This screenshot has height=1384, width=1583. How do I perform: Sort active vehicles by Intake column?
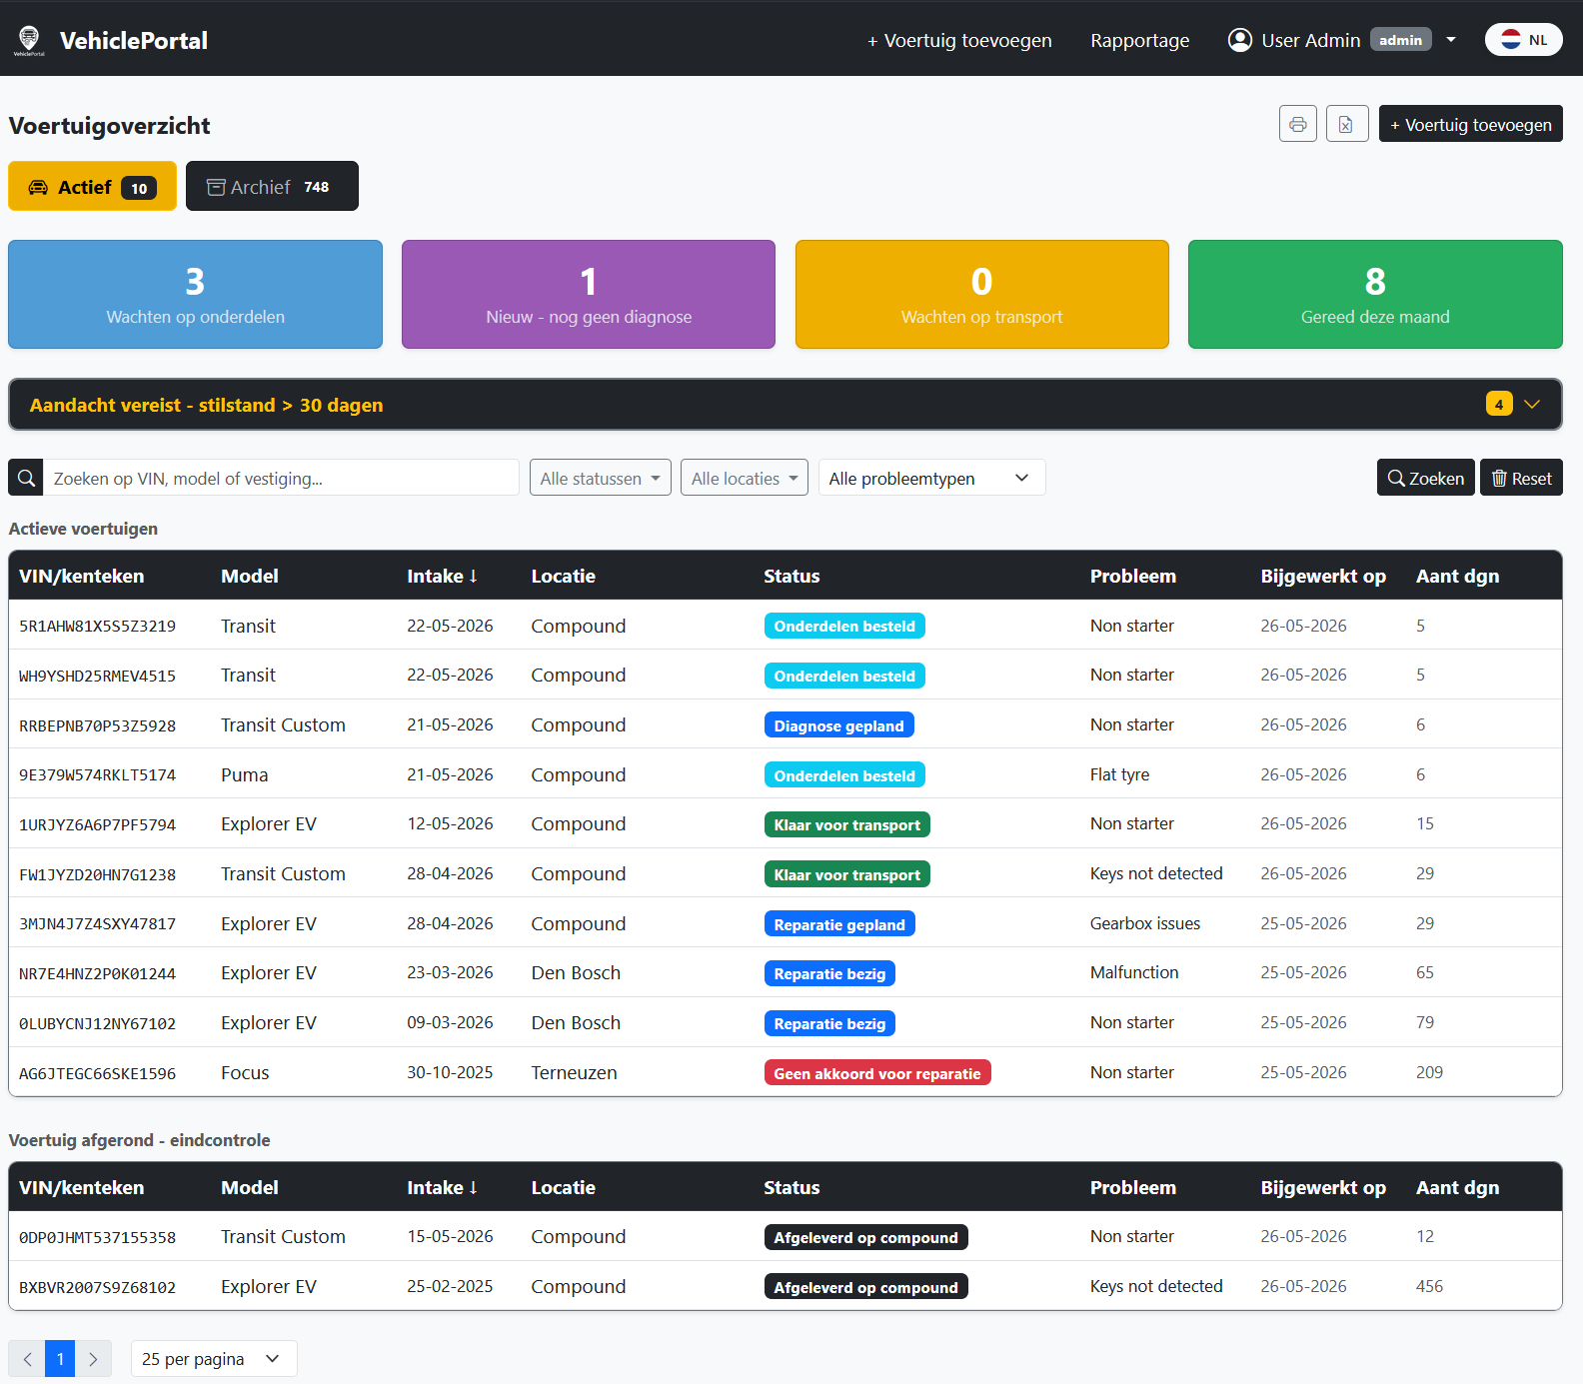442,576
